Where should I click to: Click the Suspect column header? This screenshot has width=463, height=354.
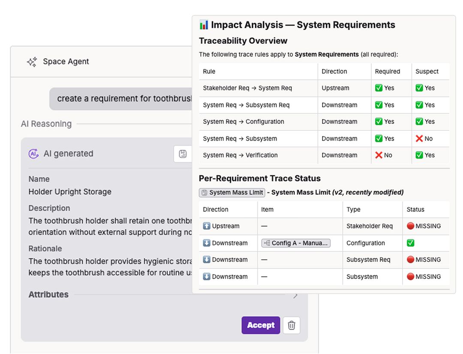[427, 72]
